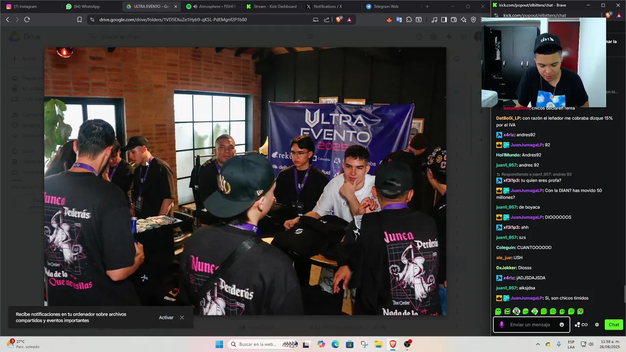Open Snipping Tool from taskbar

tap(364, 344)
